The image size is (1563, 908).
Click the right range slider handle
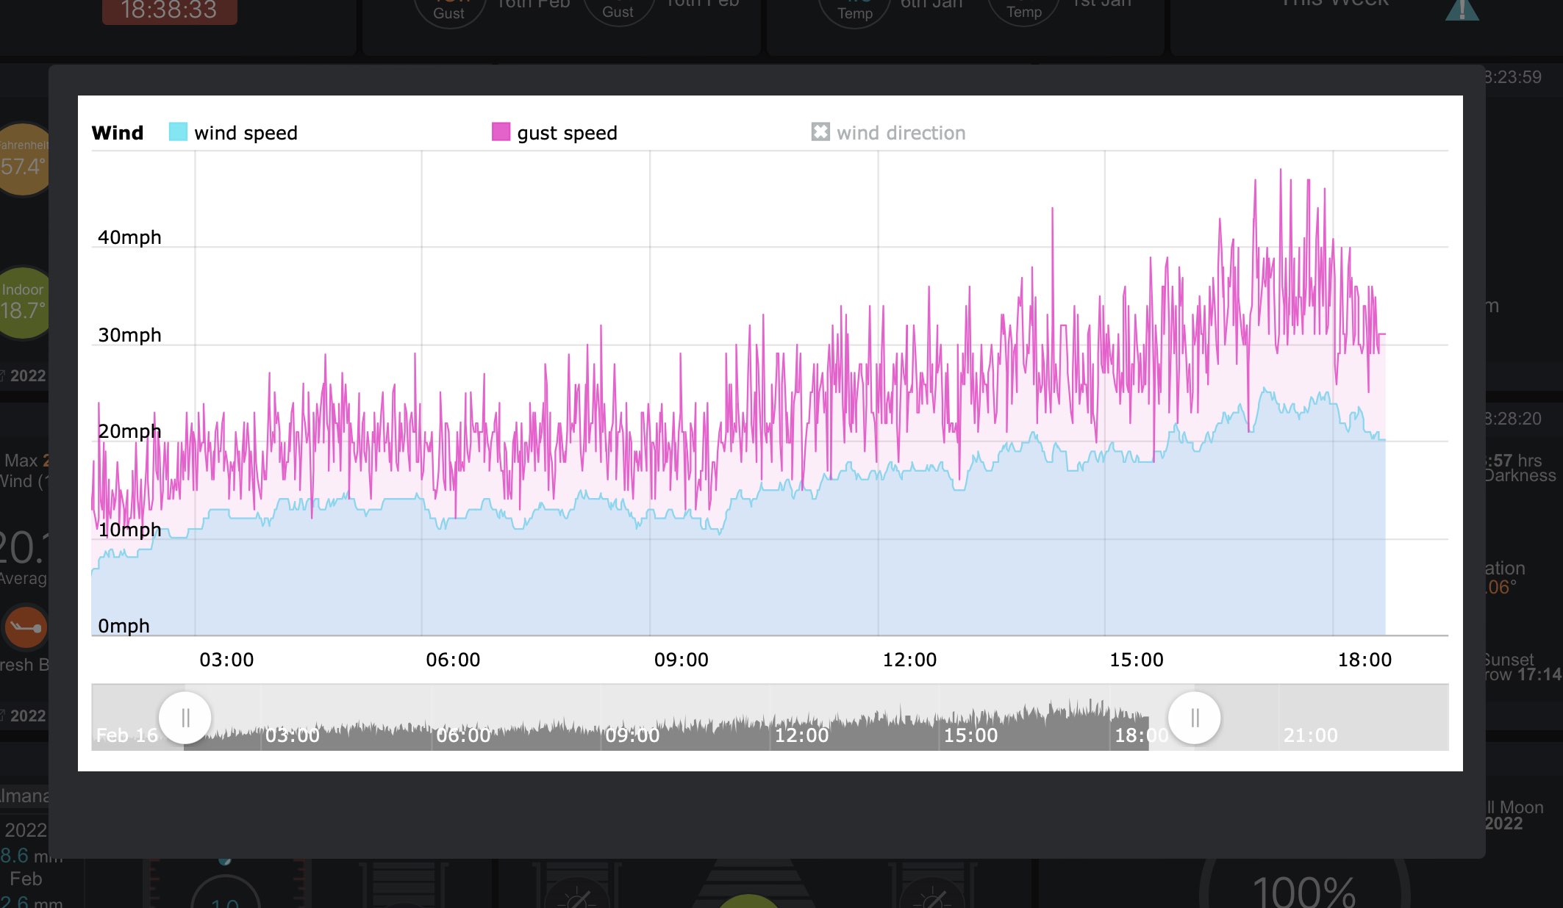[x=1195, y=718]
